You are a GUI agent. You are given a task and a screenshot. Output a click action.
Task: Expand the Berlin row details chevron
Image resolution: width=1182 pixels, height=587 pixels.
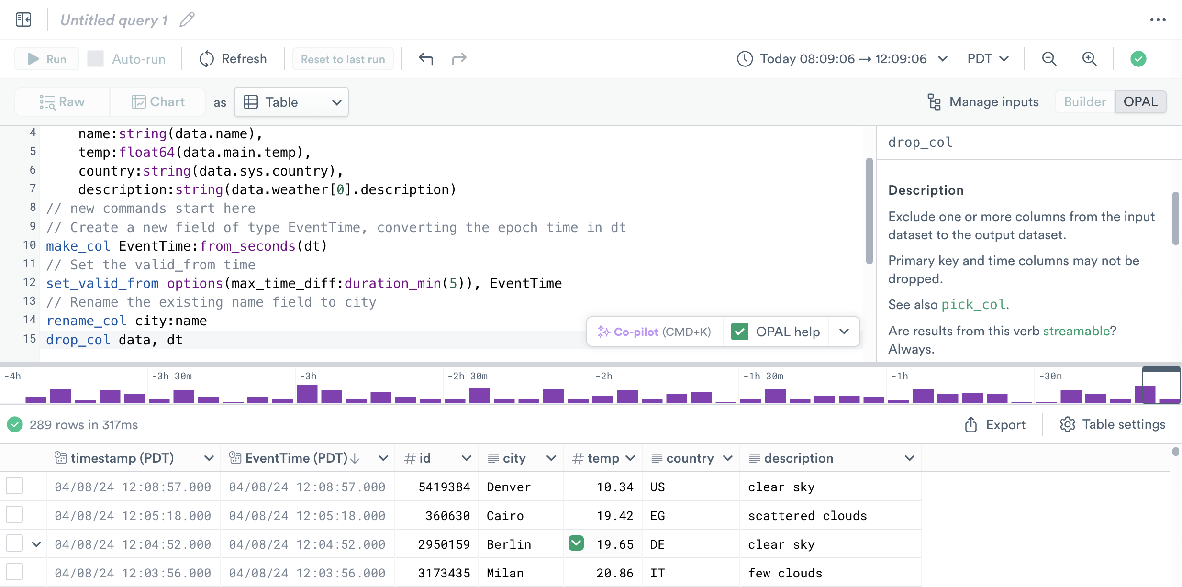coord(36,544)
